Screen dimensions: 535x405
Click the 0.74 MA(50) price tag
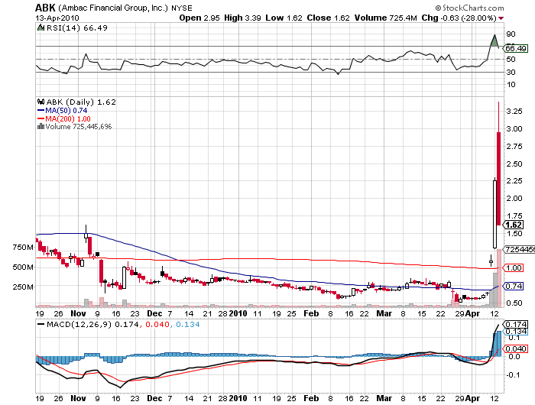514,286
